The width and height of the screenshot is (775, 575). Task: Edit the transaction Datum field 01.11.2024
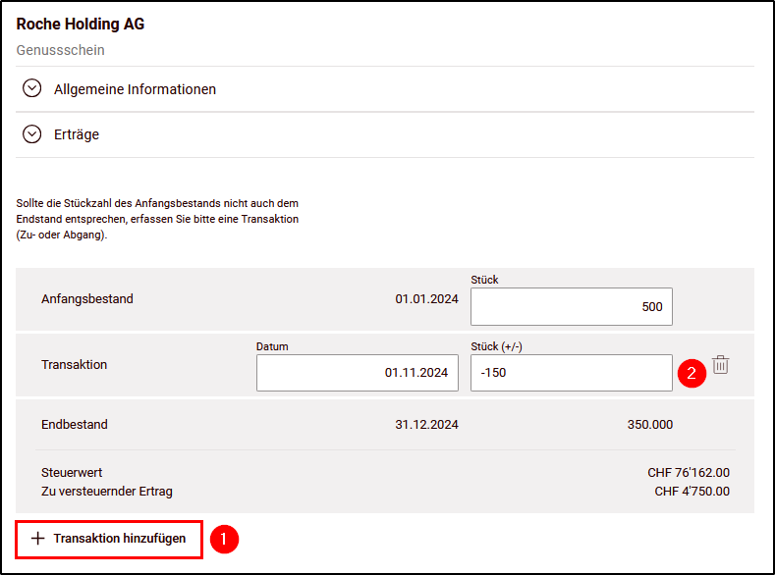[x=358, y=373]
